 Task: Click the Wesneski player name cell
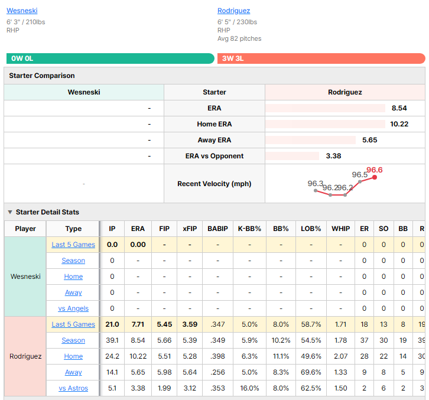point(25,277)
